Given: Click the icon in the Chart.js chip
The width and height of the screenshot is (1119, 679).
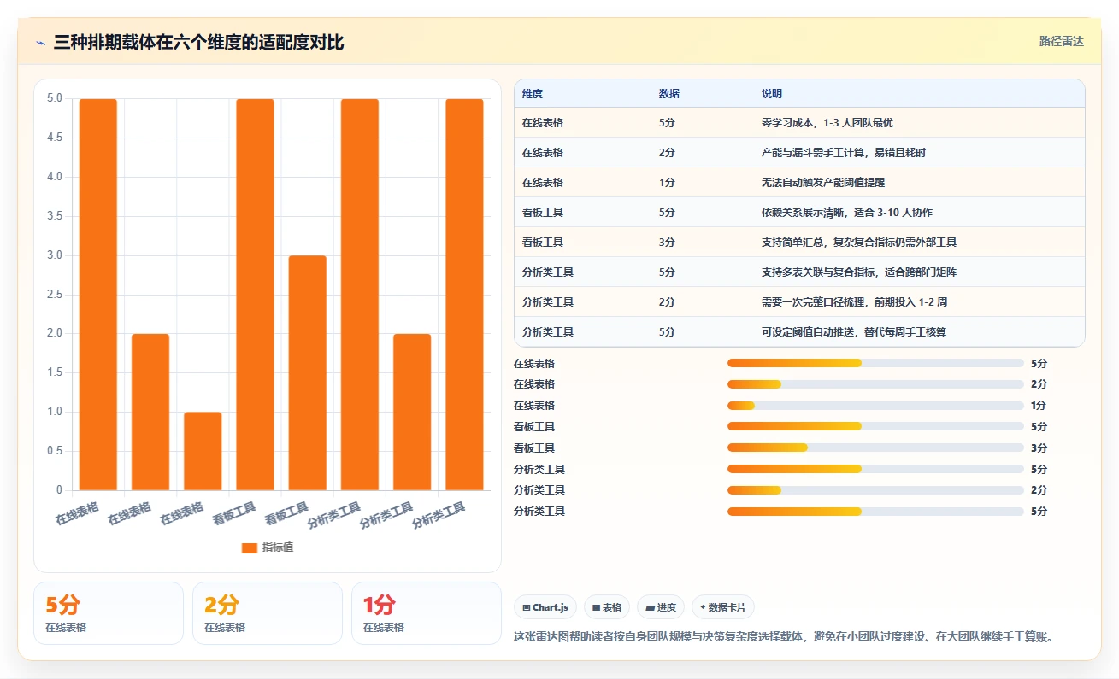Looking at the screenshot, I should pos(527,608).
